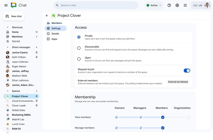Screen dimensions: 213x140
Task: Select the Private access option
Action: pos(79,37)
